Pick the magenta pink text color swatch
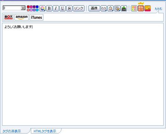Viewport: 166px width, 134px height. tap(31, 7)
